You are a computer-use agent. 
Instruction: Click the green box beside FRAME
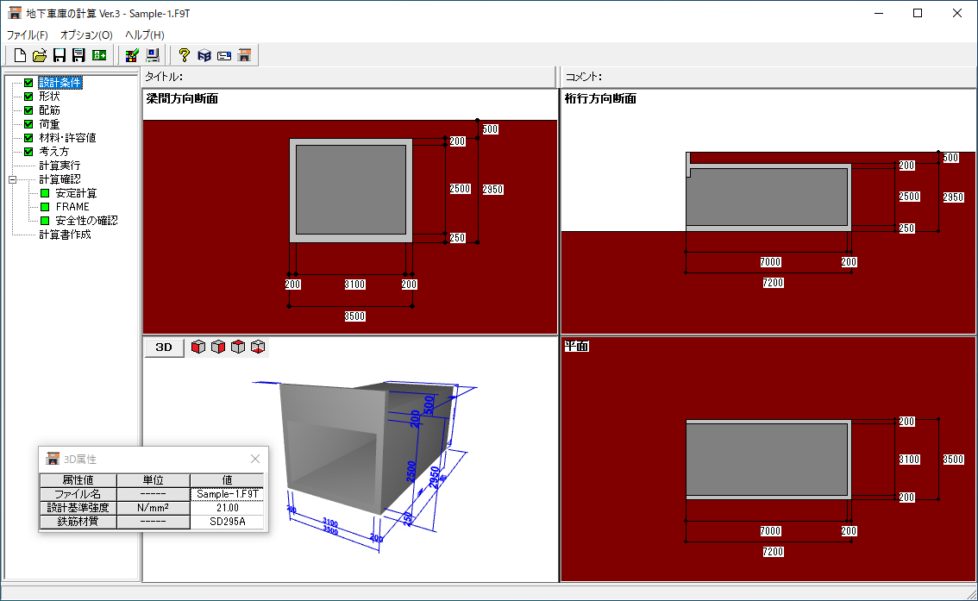tap(45, 207)
